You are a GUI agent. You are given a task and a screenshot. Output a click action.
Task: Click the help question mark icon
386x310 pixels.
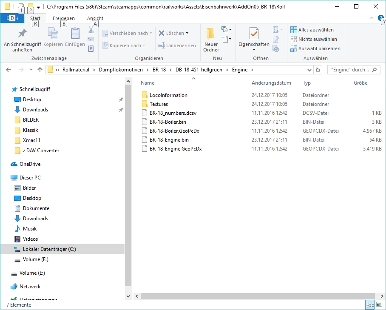pos(380,18)
